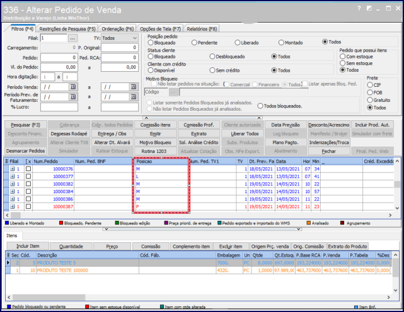Click the grid options icon in orders table header
The width and height of the screenshot is (404, 312).
click(6, 161)
